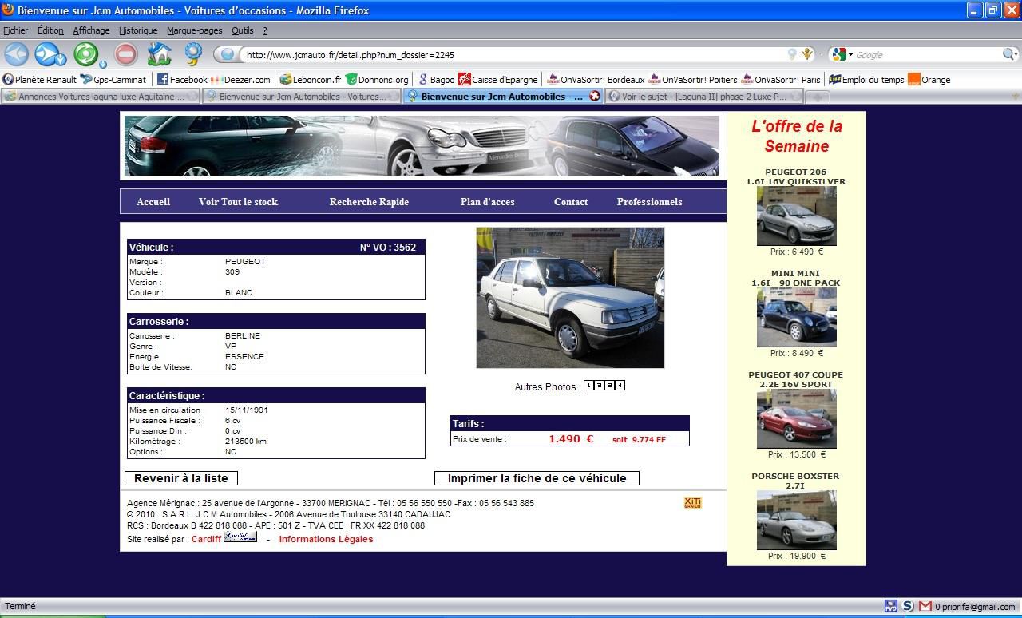Screen dimensions: 1022x618
Task: Open Donnons.org bookmark
Action: click(377, 79)
